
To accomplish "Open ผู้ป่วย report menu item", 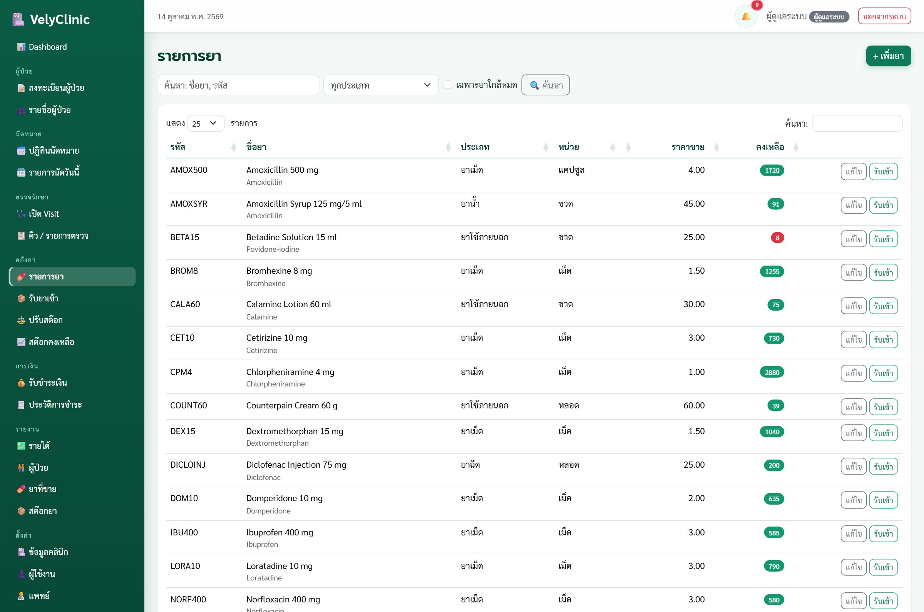I will click(x=72, y=468).
